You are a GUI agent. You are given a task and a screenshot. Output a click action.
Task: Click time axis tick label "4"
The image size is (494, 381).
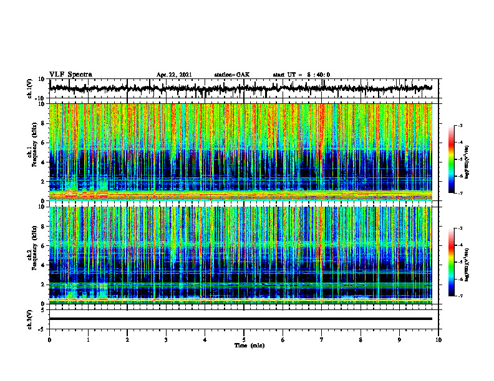coord(205,340)
